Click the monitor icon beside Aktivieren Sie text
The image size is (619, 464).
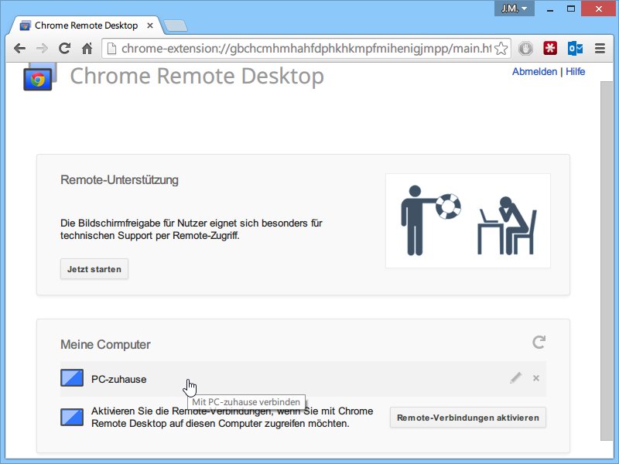[72, 417]
